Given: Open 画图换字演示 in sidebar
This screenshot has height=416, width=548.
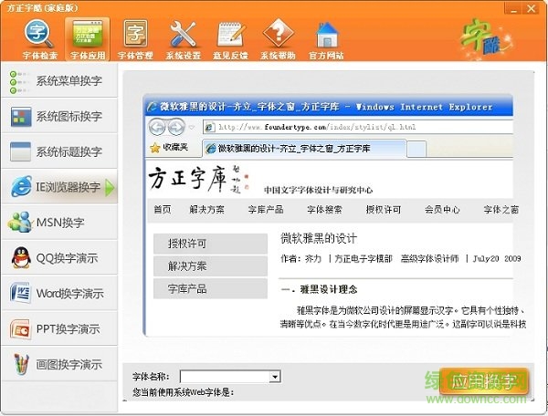Looking at the screenshot, I should coord(59,364).
